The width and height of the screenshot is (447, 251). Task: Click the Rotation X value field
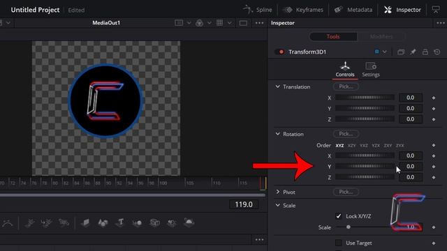(x=410, y=155)
